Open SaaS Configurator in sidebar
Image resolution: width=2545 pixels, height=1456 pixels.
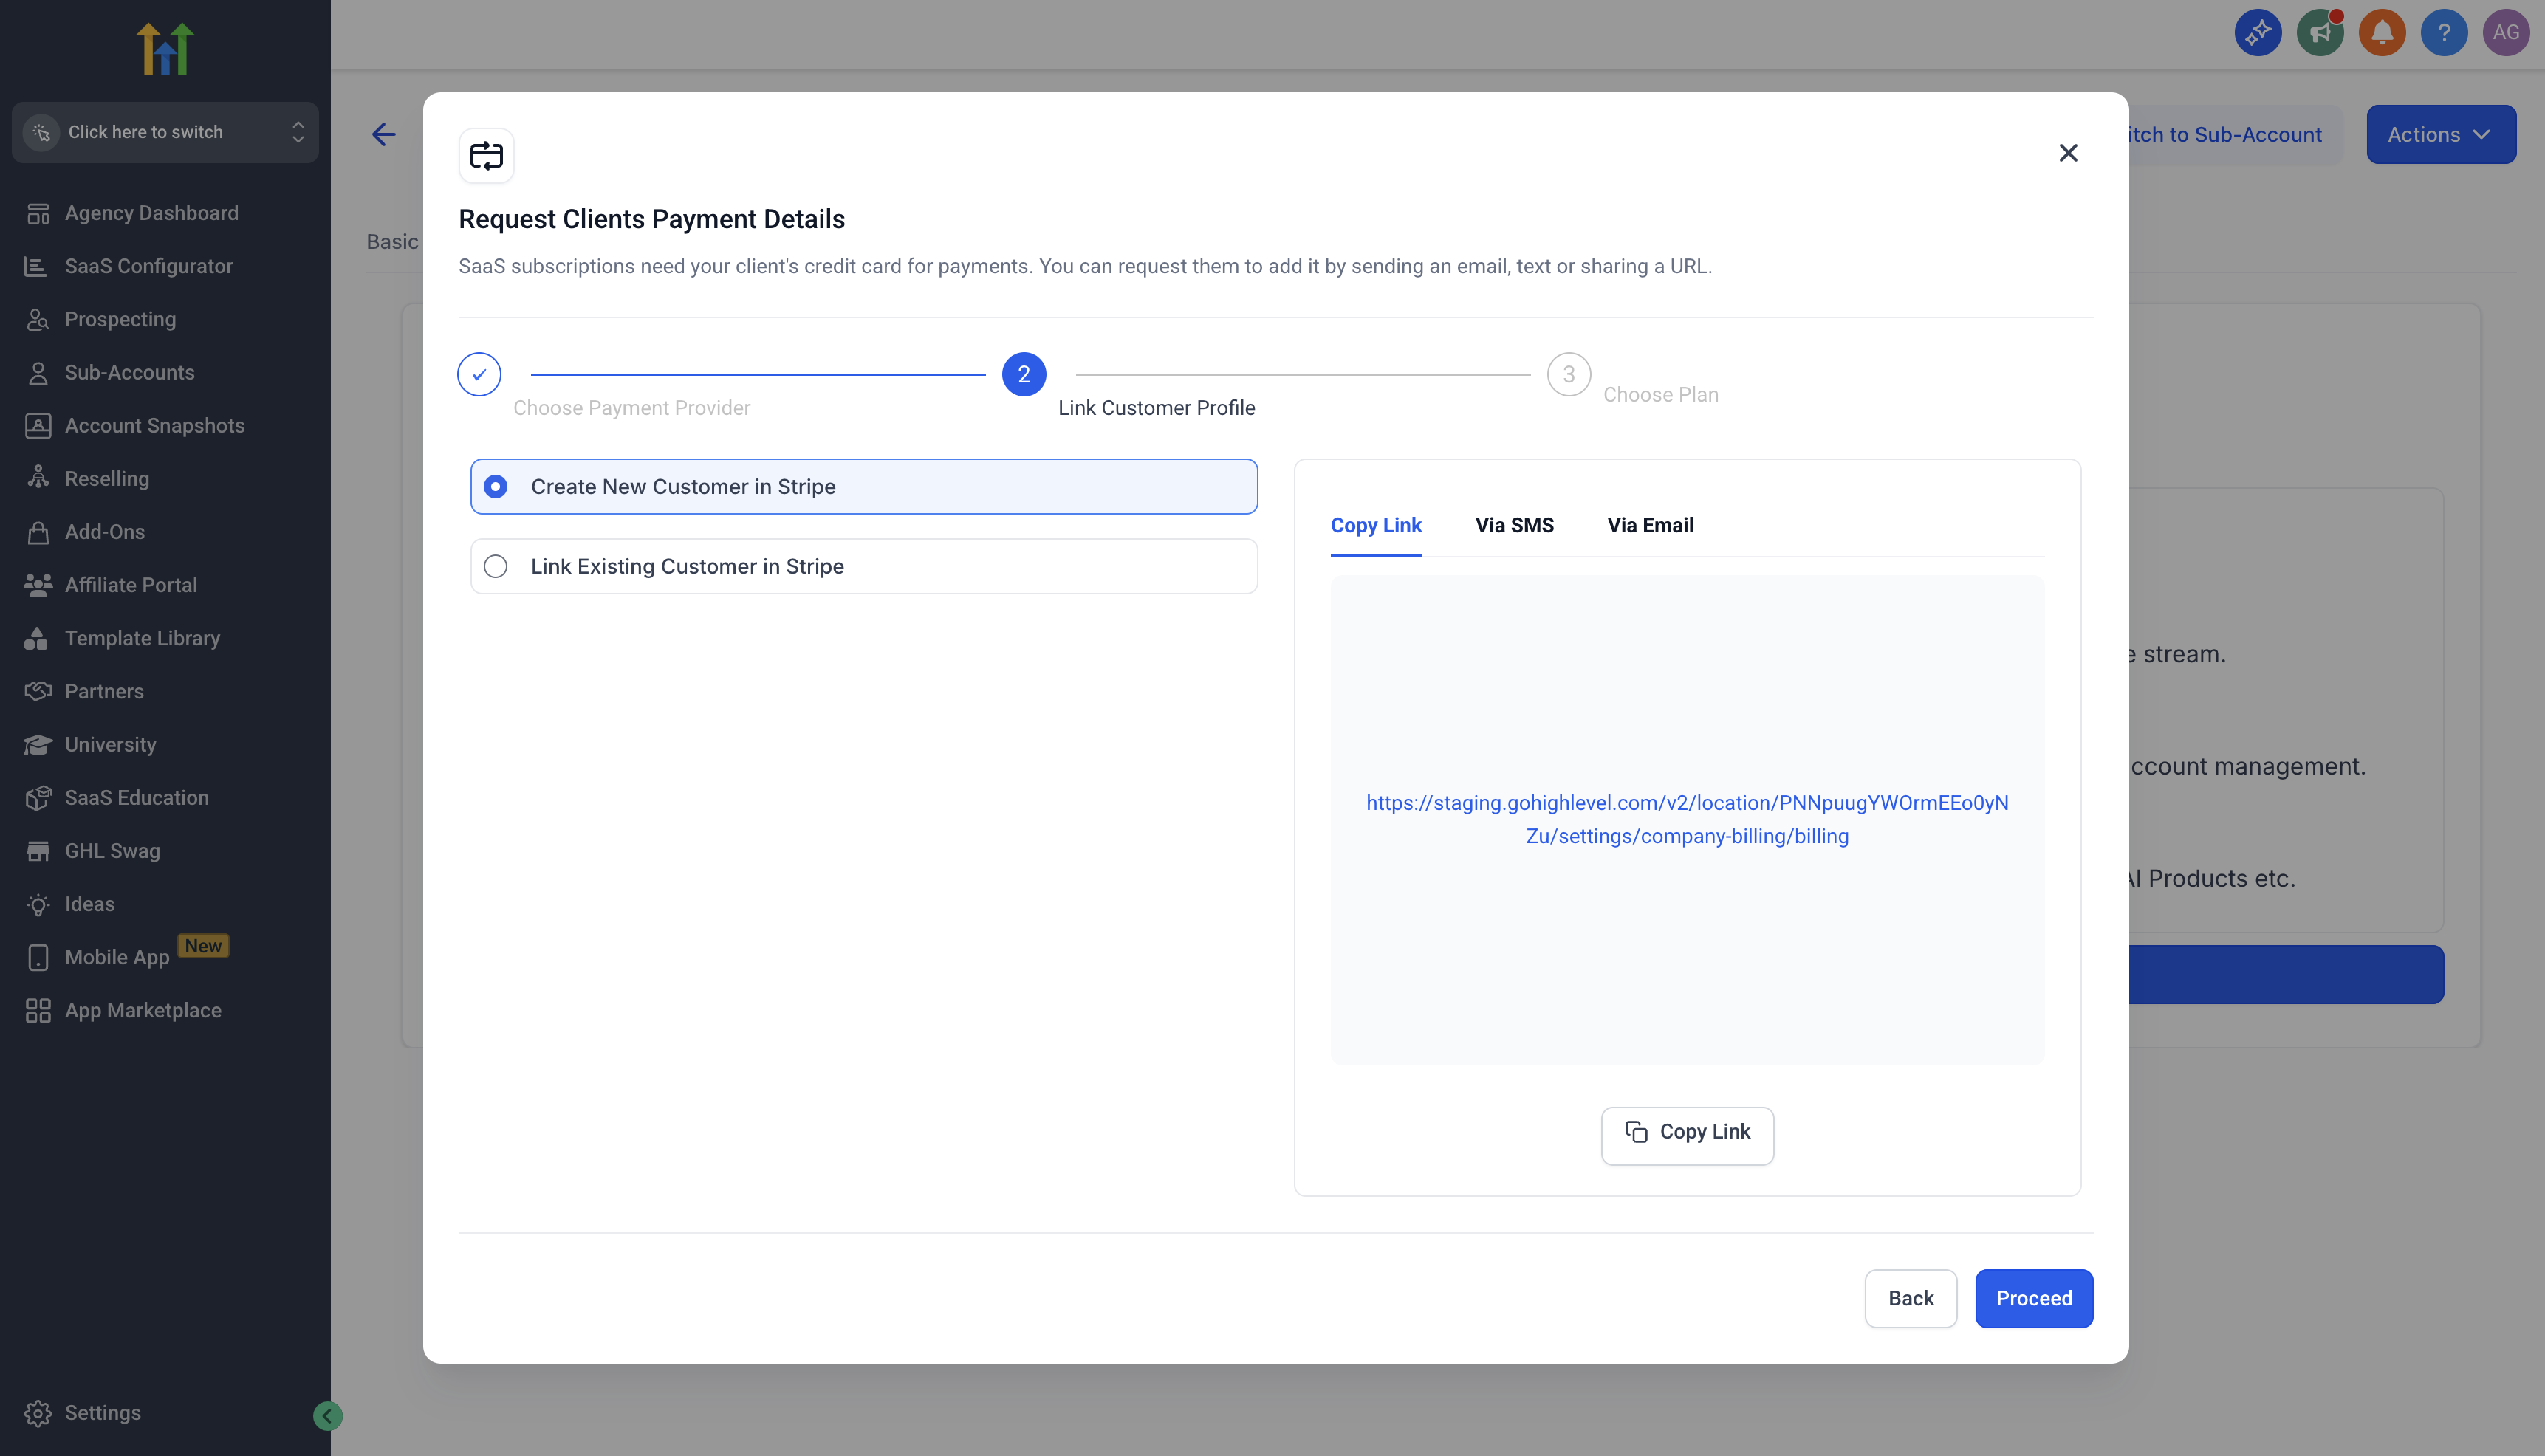[148, 266]
